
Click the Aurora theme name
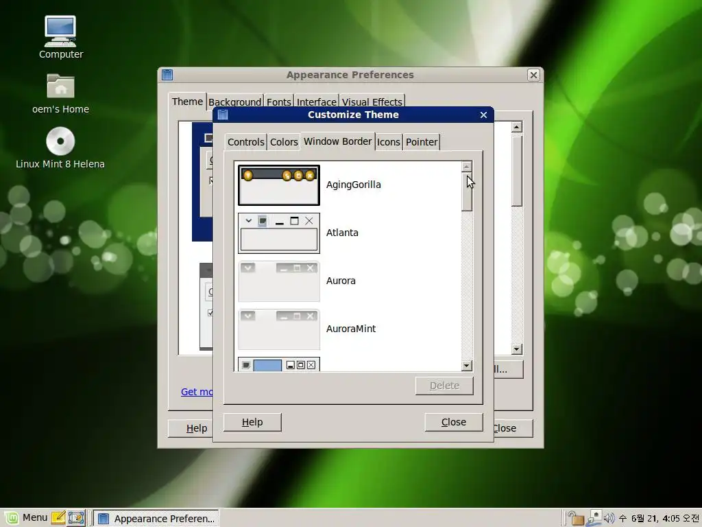coord(341,281)
